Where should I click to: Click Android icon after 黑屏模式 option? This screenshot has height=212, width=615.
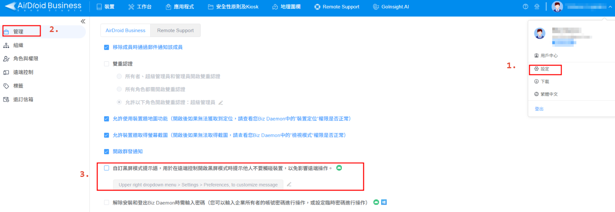[339, 168]
